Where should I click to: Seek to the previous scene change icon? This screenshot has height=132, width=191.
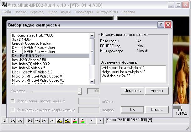pos(75,121)
